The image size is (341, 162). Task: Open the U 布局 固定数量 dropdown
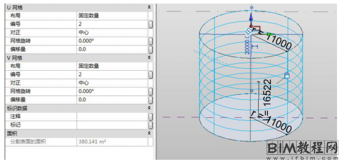112,15
